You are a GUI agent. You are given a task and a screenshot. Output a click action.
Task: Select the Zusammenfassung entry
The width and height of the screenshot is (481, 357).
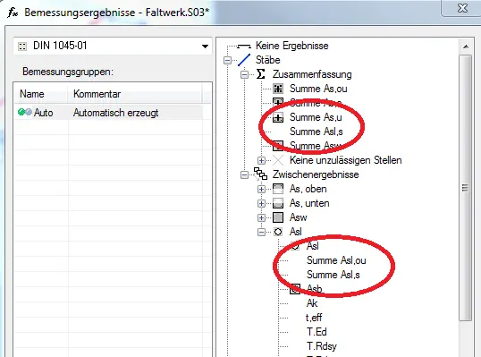(312, 74)
